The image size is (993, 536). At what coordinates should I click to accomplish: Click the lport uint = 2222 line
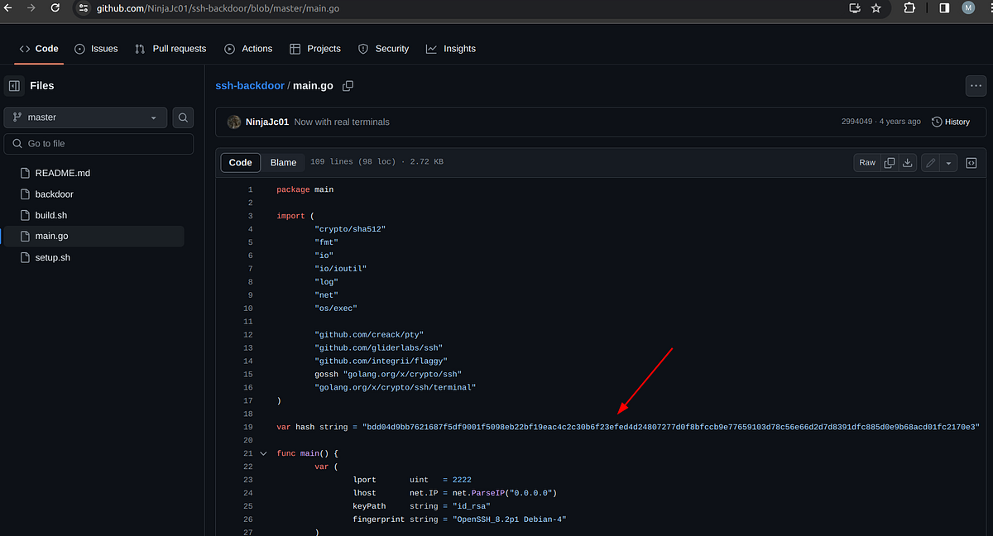coord(412,480)
